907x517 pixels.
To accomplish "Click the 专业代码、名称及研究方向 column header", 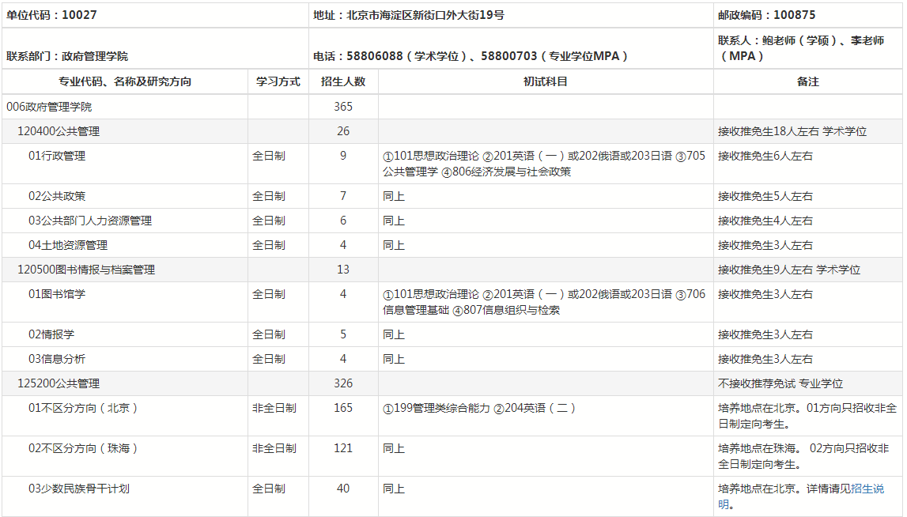I will (125, 81).
